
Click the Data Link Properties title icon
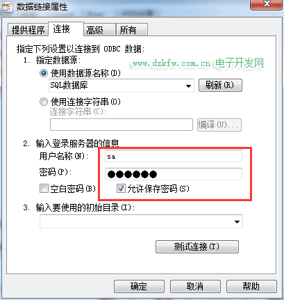click(7, 6)
